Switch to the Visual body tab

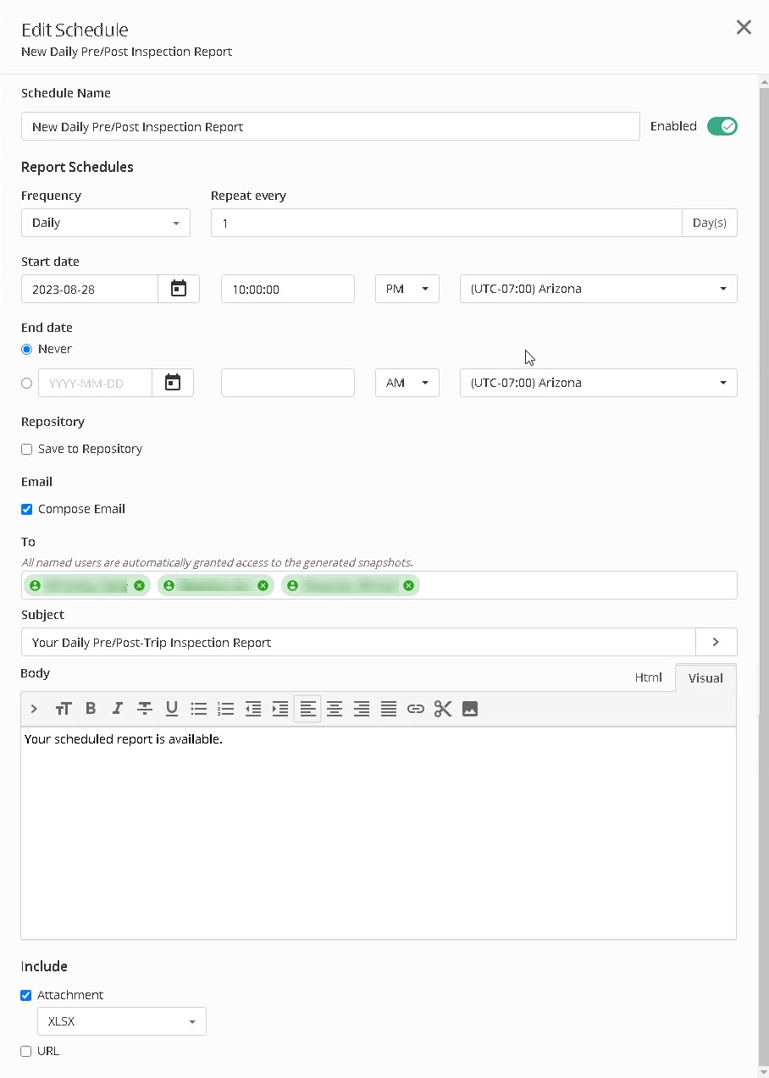pyautogui.click(x=705, y=678)
